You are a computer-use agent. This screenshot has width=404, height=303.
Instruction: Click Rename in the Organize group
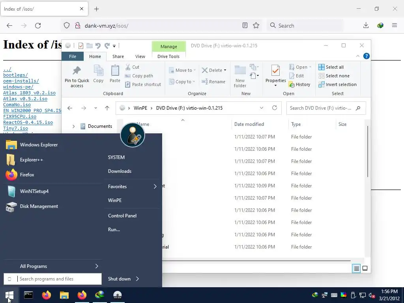[213, 81]
